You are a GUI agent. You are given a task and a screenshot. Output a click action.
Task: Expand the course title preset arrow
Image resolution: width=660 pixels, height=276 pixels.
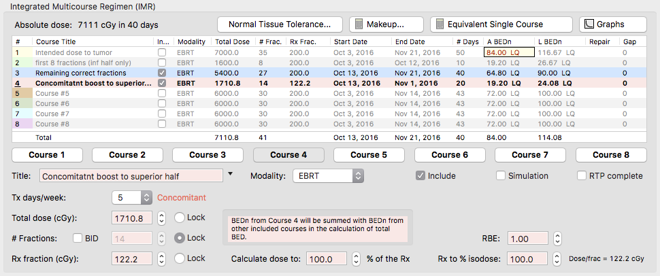click(x=231, y=175)
